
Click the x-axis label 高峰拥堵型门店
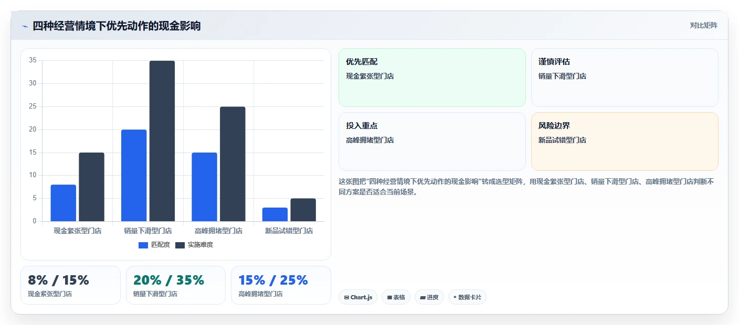218,231
